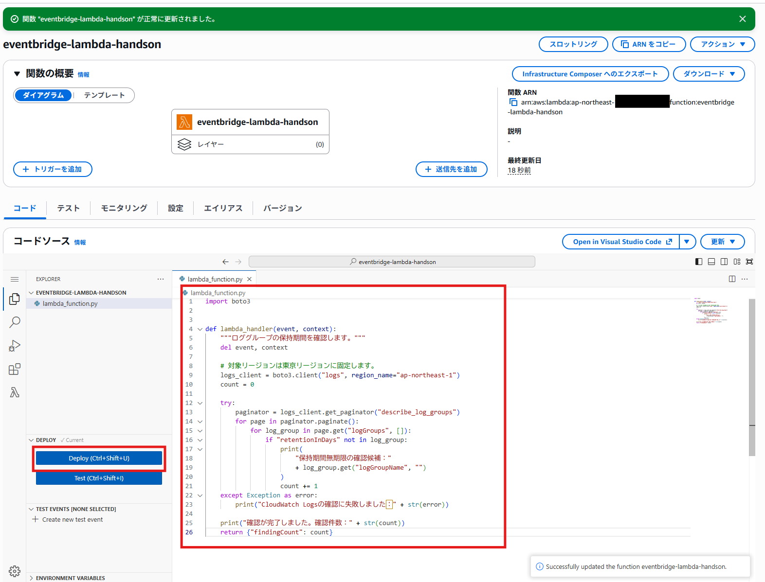
Task: Click the success check icon in the banner
Action: tap(15, 19)
